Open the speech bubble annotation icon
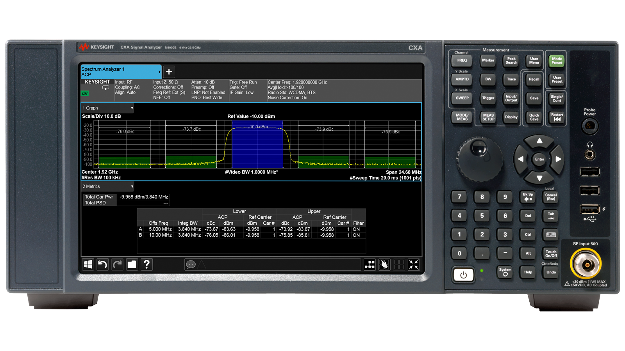This screenshot has height=351, width=625. coord(191,264)
